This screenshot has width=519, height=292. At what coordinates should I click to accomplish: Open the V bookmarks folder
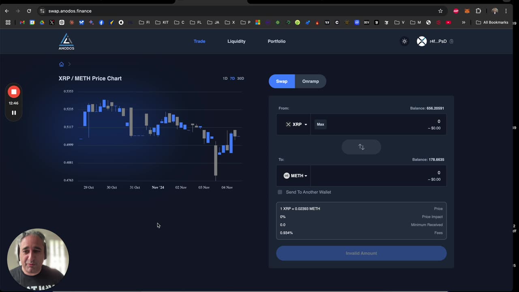point(399,22)
